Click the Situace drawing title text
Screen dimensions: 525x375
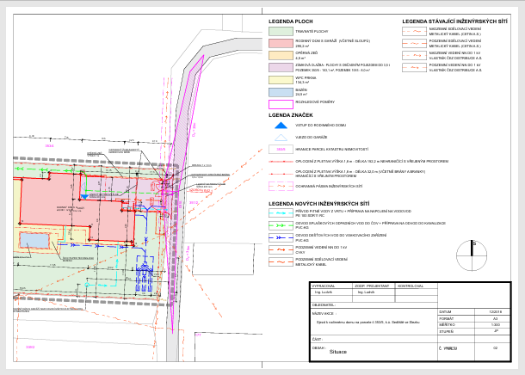coord(338,352)
